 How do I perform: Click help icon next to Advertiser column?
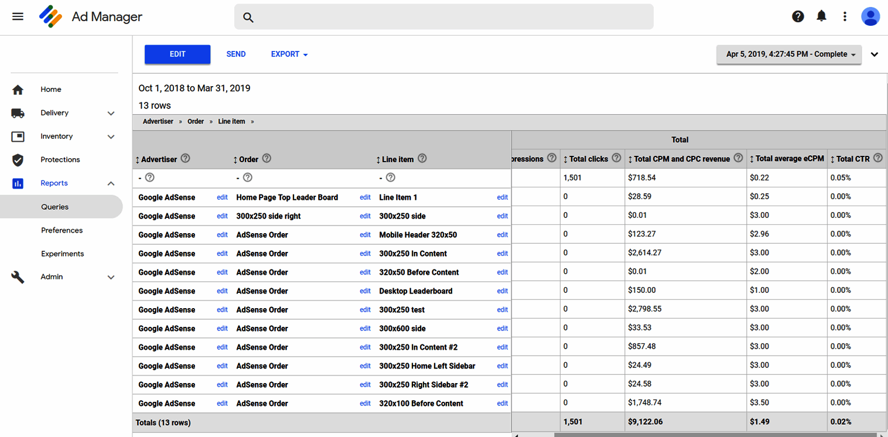[x=186, y=159]
